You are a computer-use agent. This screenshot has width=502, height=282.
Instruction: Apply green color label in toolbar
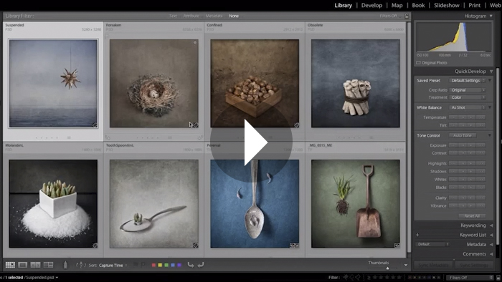click(166, 265)
